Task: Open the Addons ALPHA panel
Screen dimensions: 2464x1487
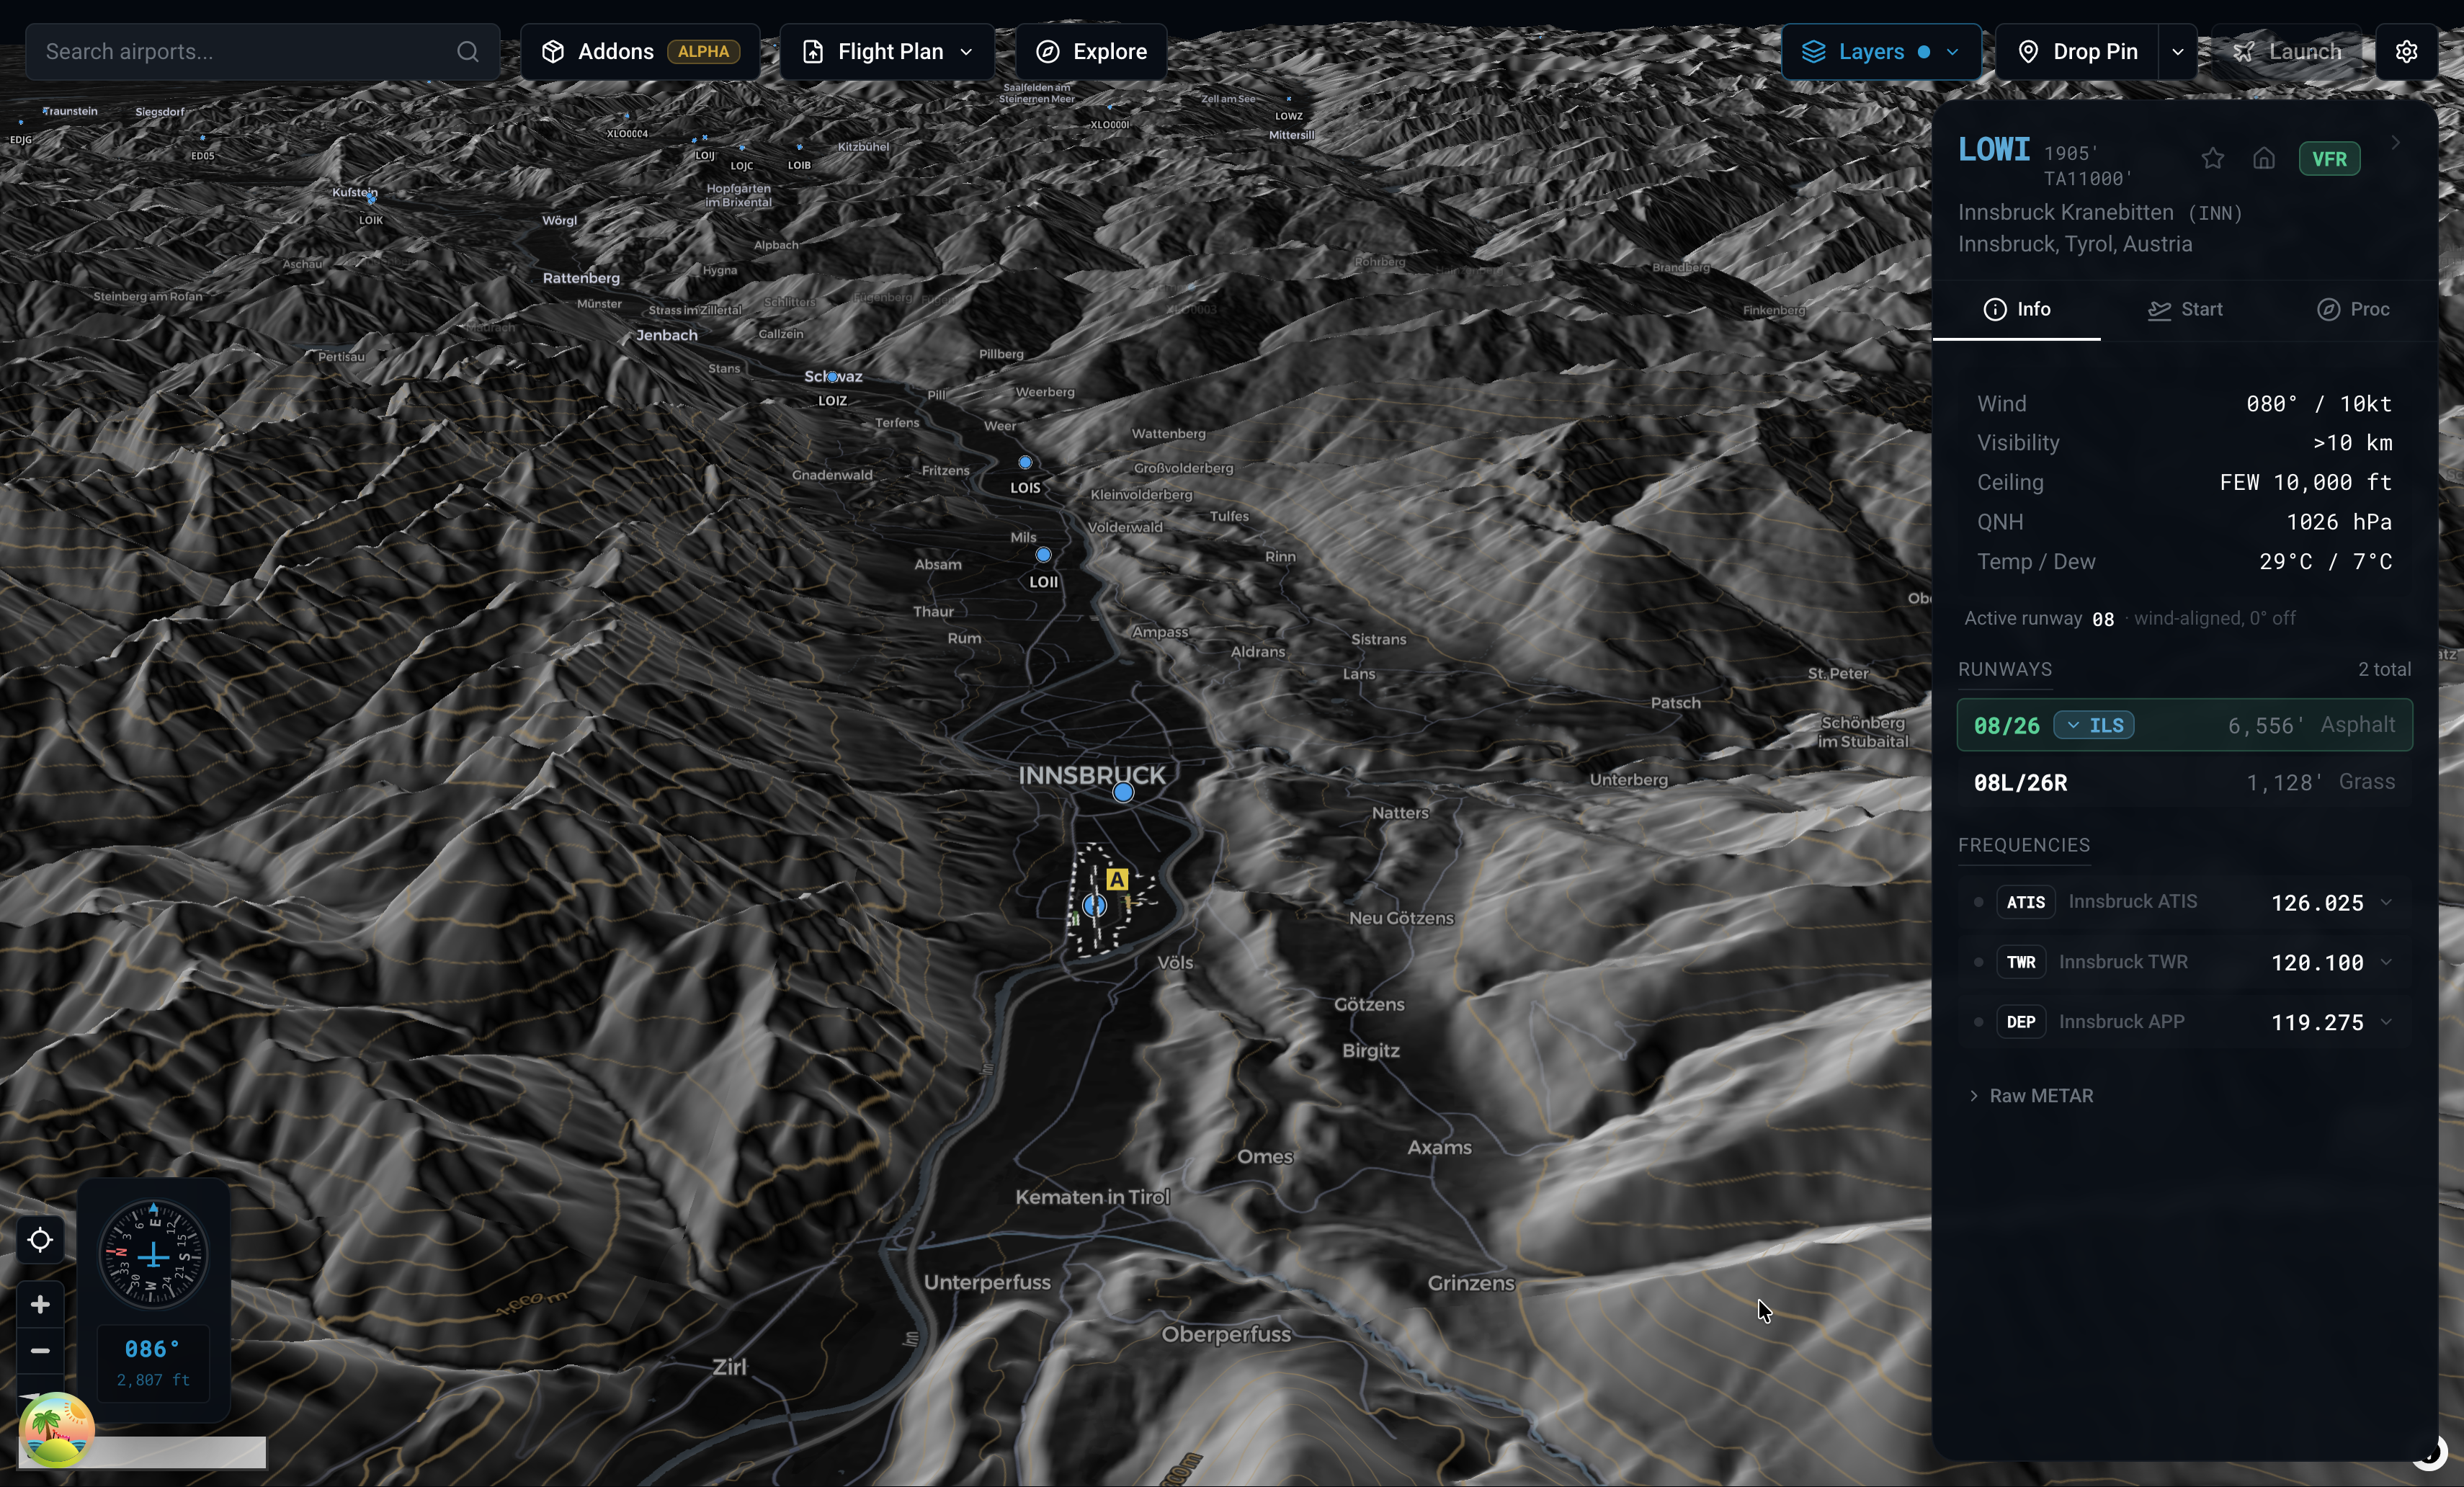Action: (640, 52)
